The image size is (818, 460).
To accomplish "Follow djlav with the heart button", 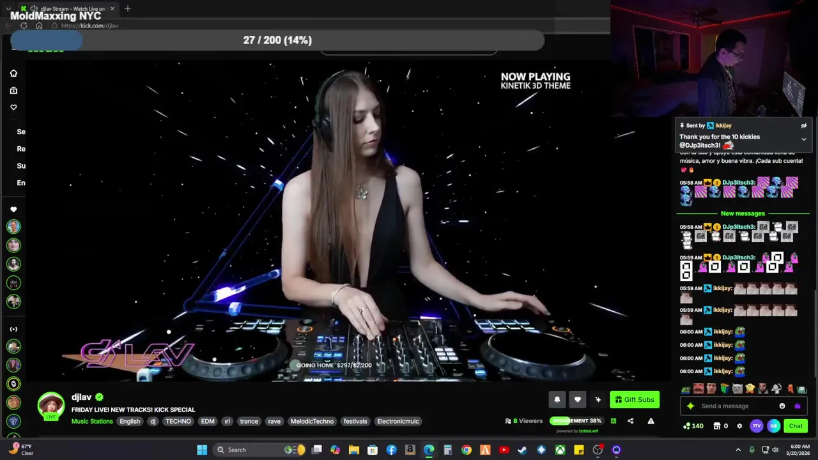I will [577, 399].
